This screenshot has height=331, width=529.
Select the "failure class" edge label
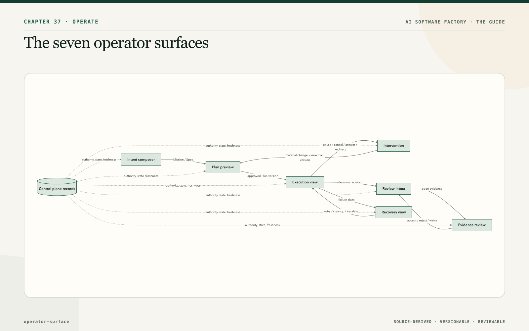coord(346,200)
